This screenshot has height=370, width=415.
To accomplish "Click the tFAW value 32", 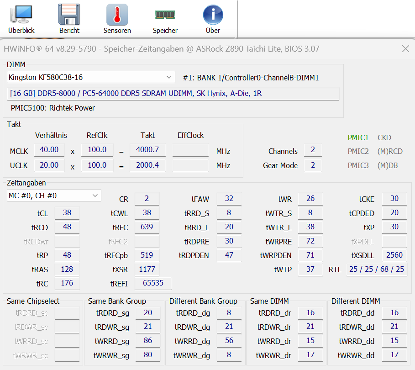I will click(x=229, y=199).
